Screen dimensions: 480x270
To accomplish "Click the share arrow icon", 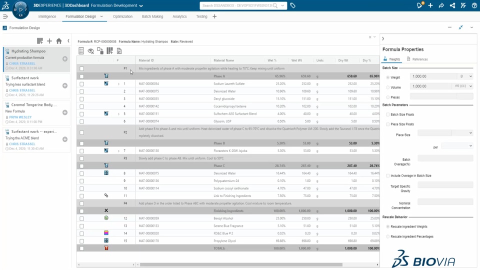I will pos(441,5).
